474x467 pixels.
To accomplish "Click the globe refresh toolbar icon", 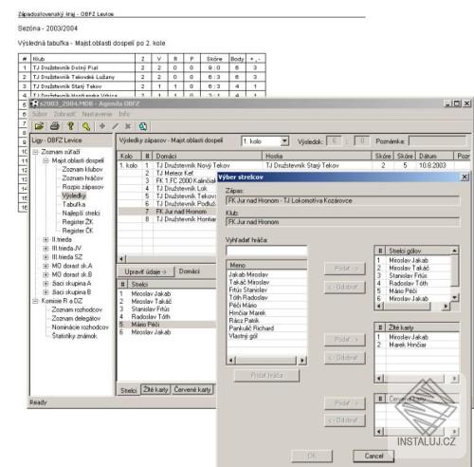I will tap(143, 126).
